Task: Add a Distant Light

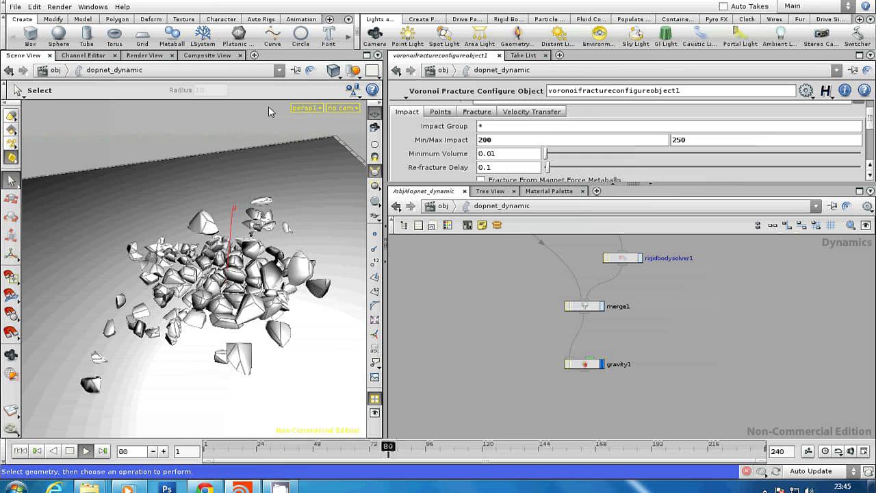Action: click(x=558, y=36)
